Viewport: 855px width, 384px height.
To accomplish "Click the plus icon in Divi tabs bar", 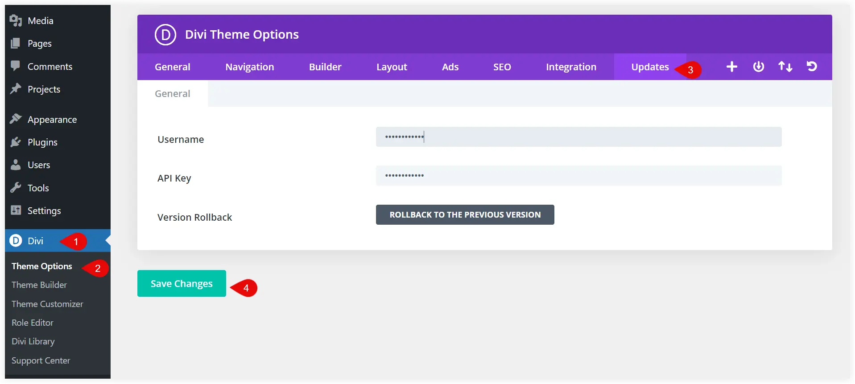I will coord(731,67).
